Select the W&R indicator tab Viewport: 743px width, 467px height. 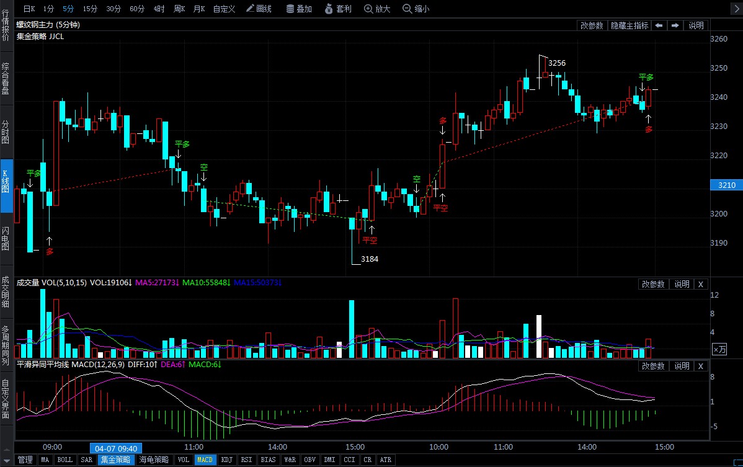coord(290,460)
